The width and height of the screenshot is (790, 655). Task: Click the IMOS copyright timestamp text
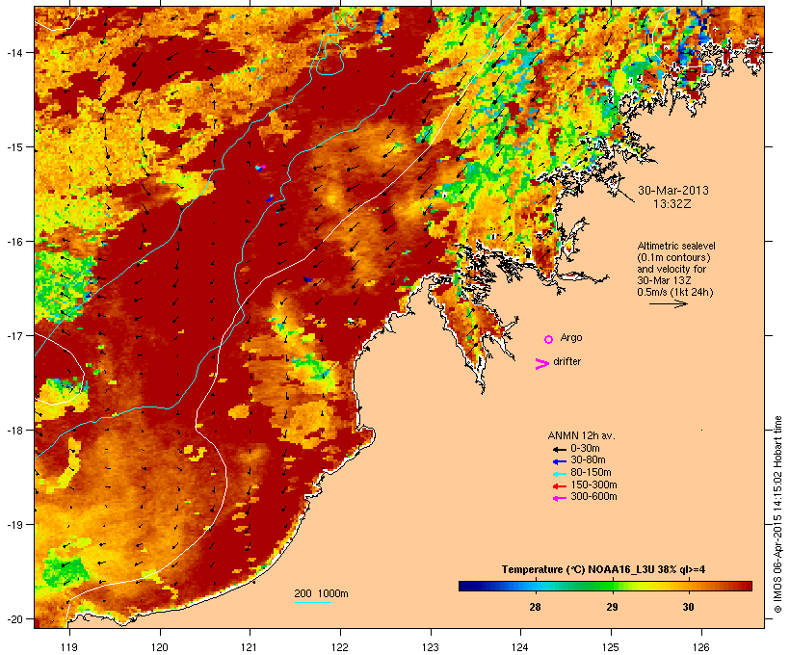(x=777, y=514)
